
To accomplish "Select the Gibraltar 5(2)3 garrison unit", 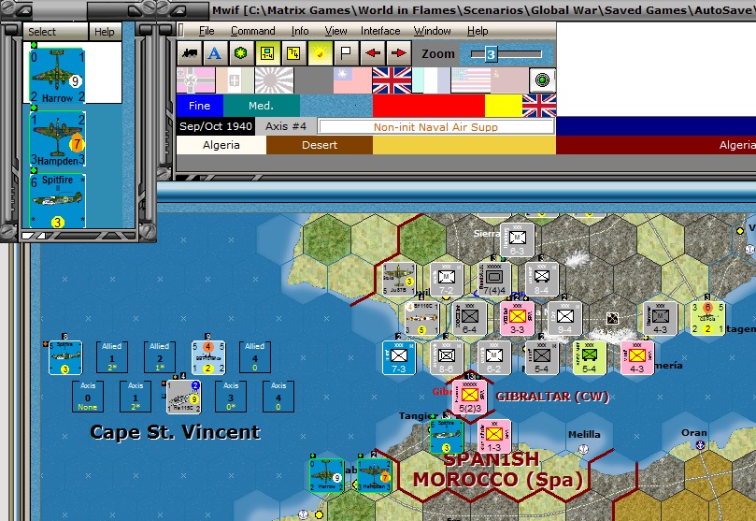I will [x=470, y=397].
